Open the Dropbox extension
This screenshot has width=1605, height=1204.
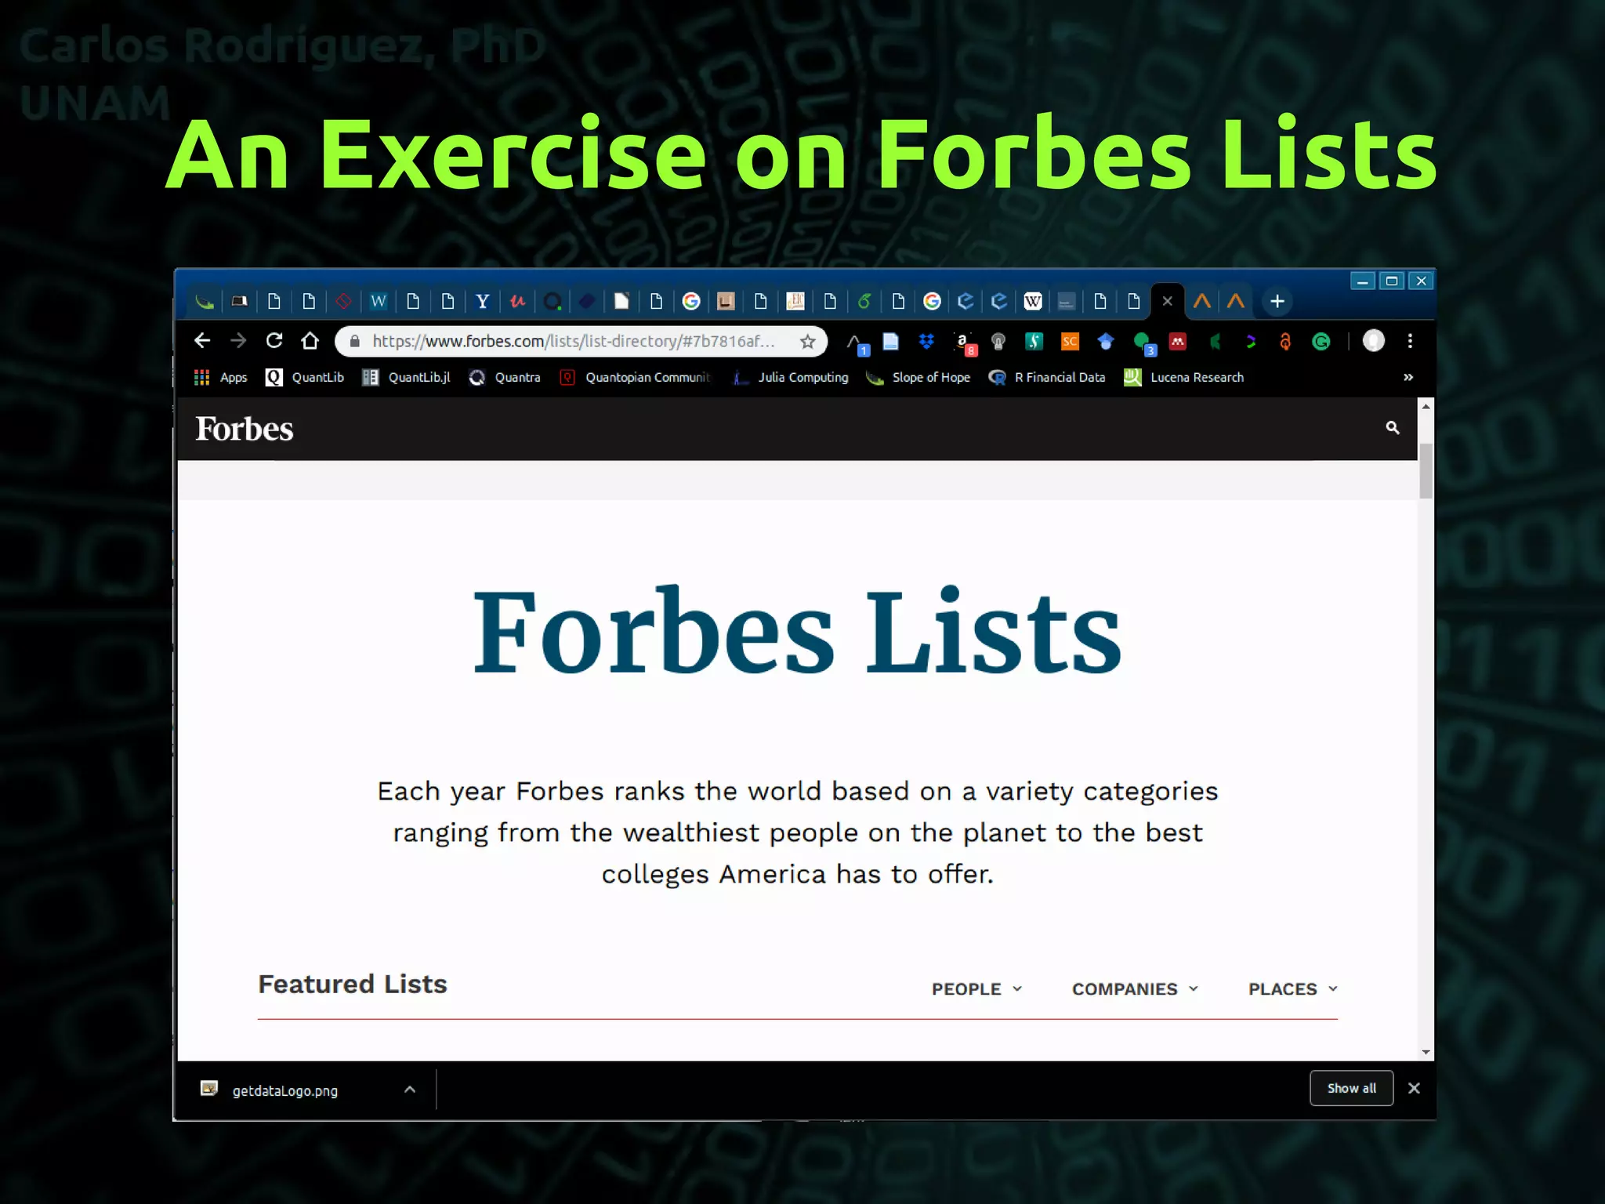point(926,341)
